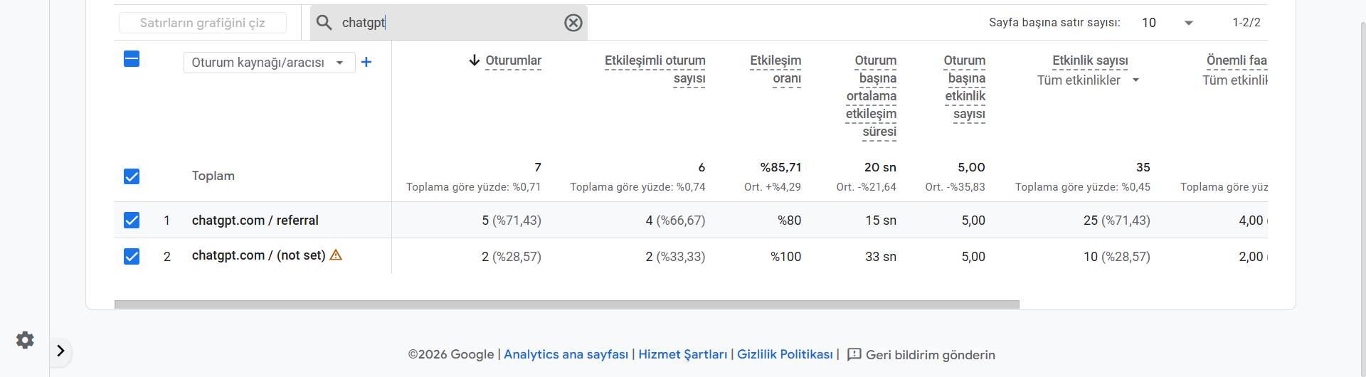Click the 2 (%33,33) engaged sessions cell
This screenshot has width=1366, height=377.
click(x=676, y=256)
